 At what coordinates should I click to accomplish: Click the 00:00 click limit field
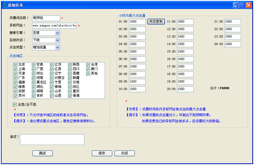coord(233,44)
